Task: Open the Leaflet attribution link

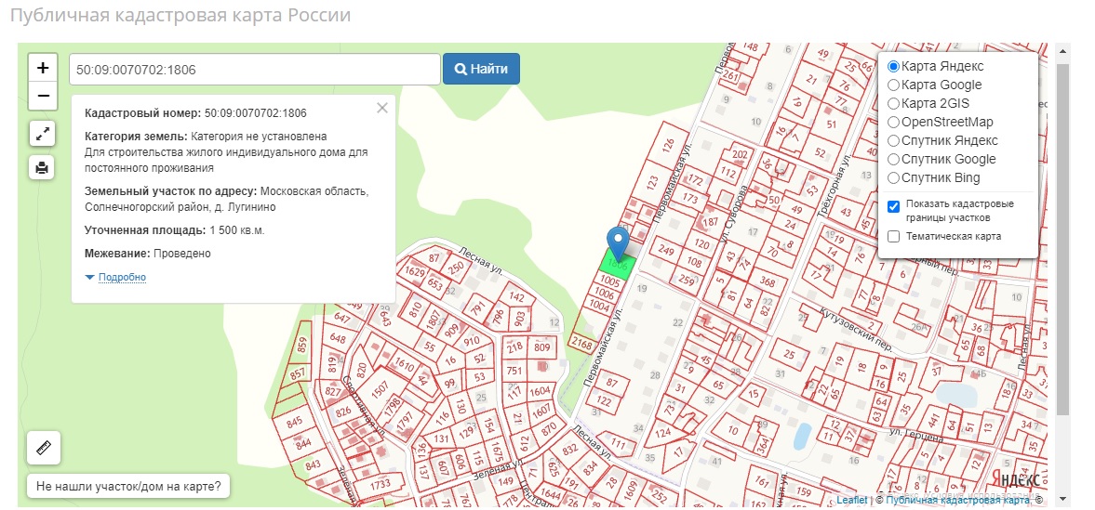Action: (852, 500)
